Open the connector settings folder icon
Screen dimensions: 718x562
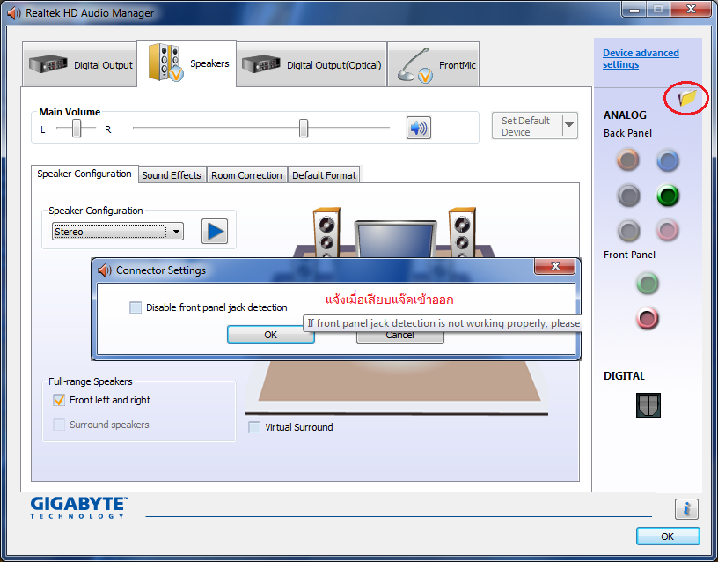pos(687,98)
